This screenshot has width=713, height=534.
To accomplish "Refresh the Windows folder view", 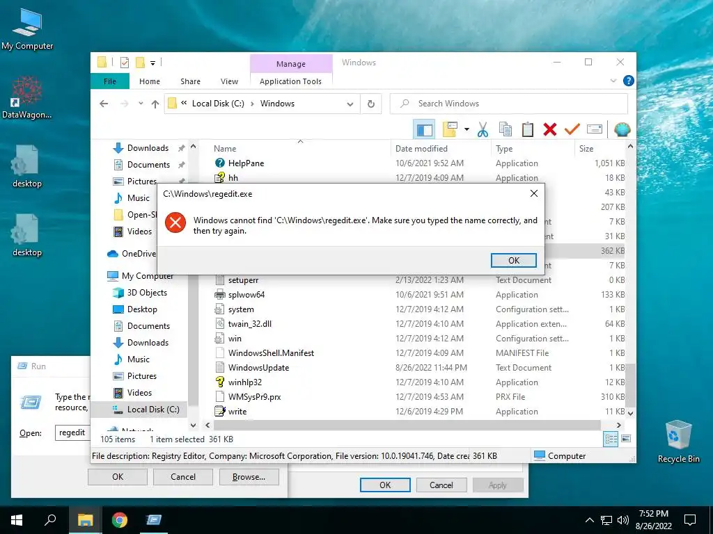I will [x=371, y=104].
